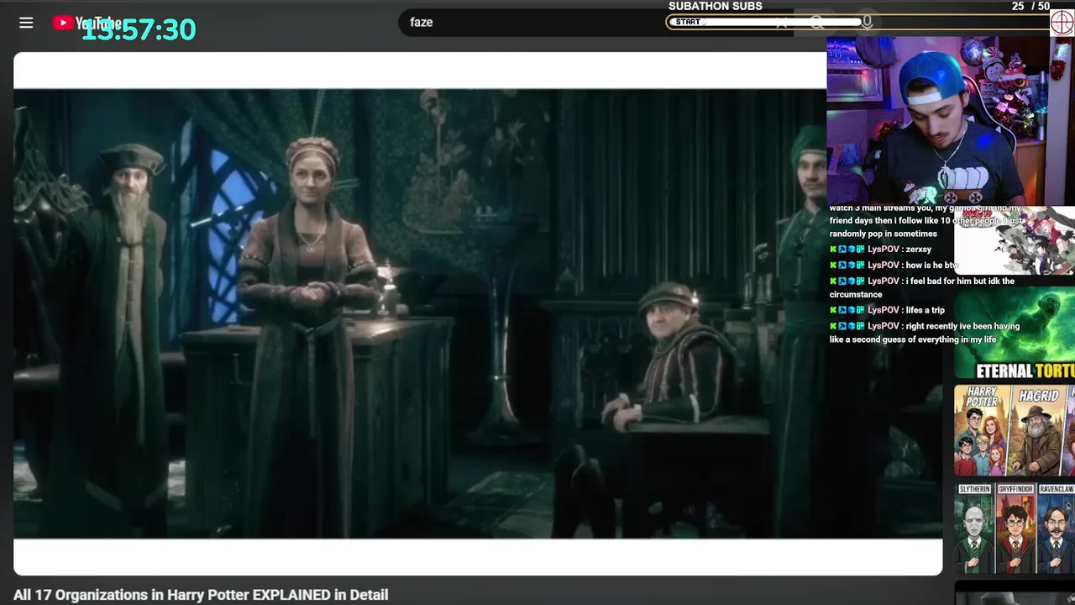Go to YouTube home via logo
This screenshot has height=605, width=1075.
click(87, 23)
